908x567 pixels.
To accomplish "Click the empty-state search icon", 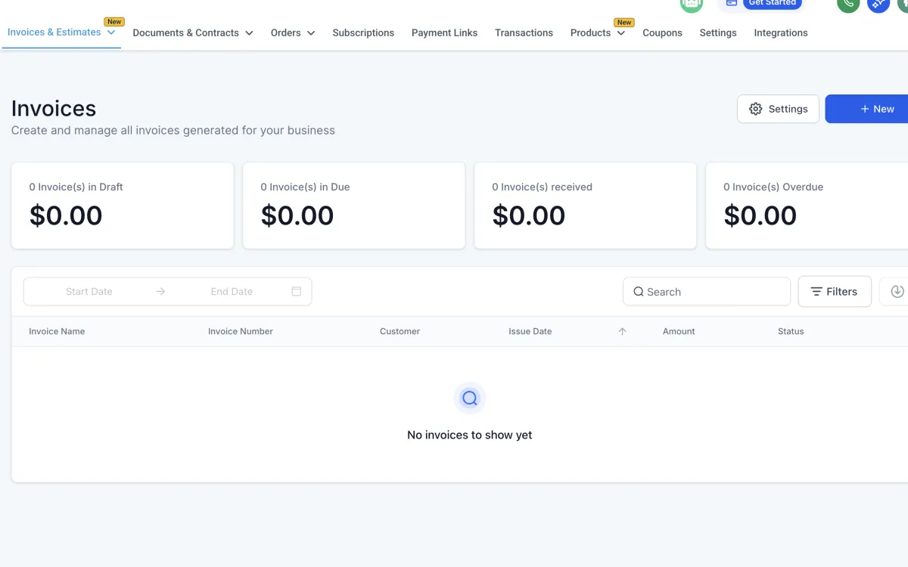I will click(470, 398).
